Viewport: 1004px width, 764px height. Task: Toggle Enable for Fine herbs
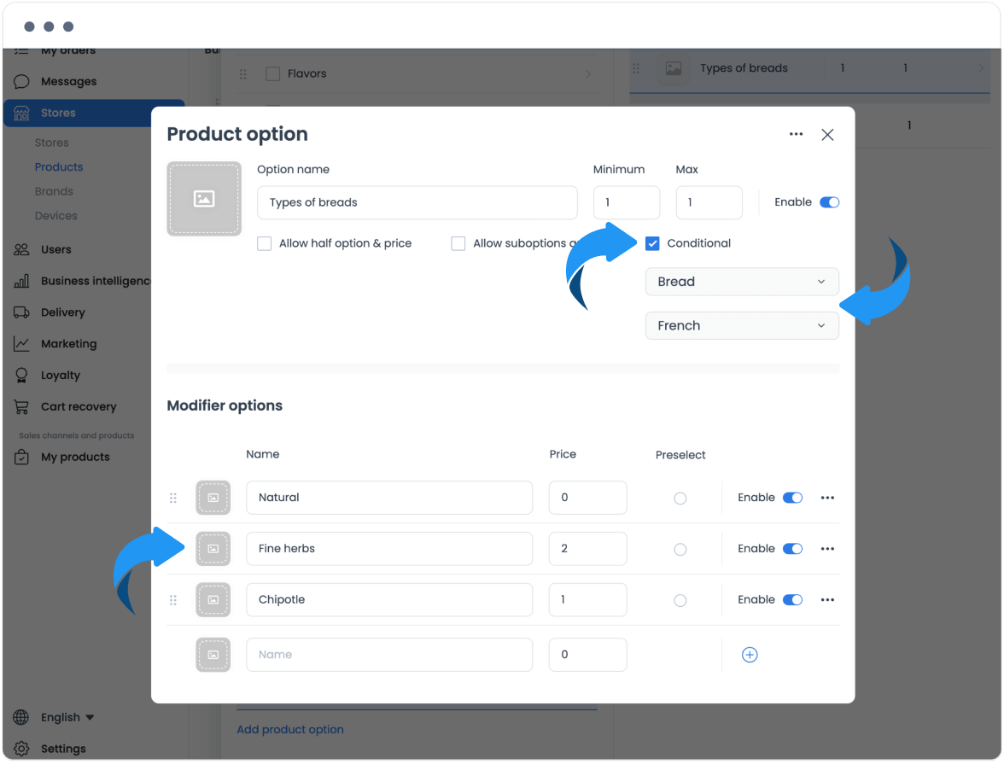coord(792,549)
